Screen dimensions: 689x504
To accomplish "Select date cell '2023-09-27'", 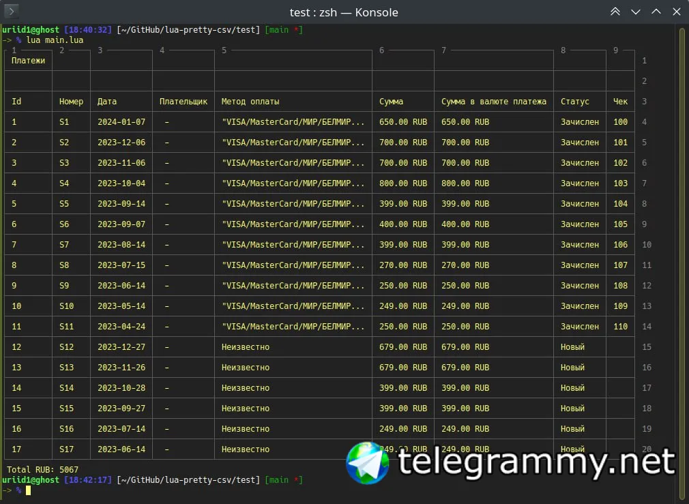I will click(x=121, y=409).
